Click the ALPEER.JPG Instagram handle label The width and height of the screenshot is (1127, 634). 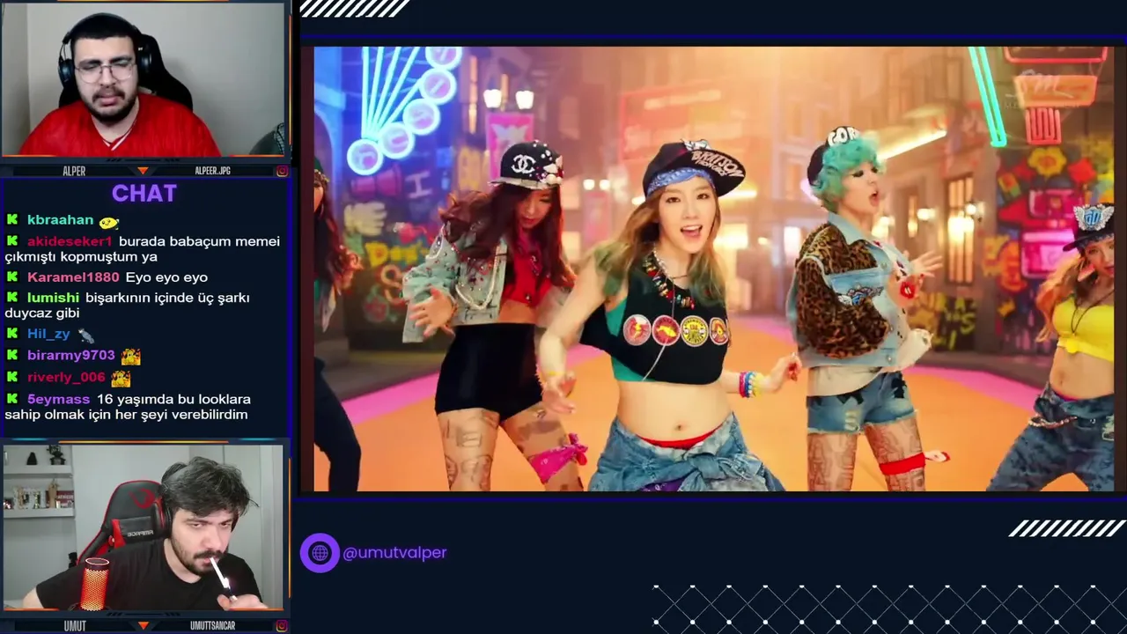[x=212, y=171]
